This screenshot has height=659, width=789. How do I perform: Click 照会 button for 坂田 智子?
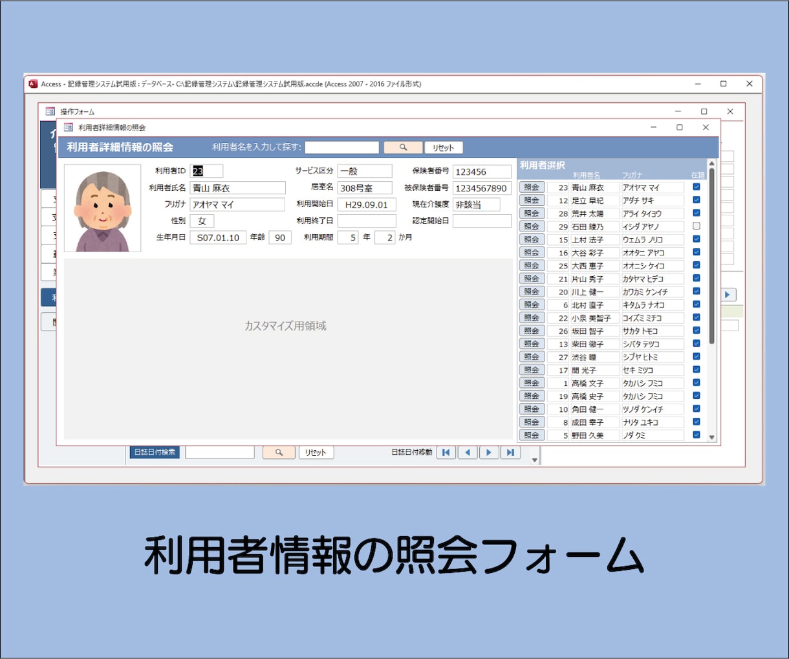point(532,330)
